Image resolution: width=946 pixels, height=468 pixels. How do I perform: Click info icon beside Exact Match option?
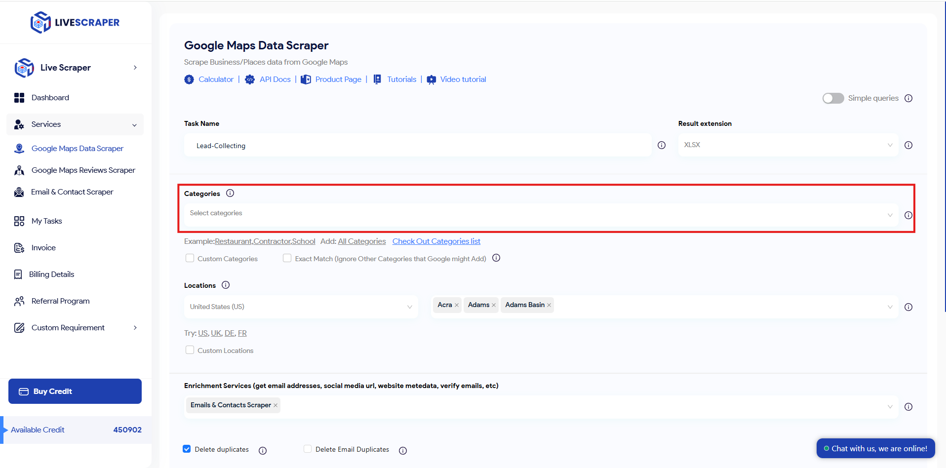[496, 258]
